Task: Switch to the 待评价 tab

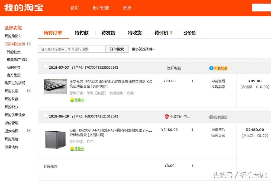Action: pyautogui.click(x=163, y=33)
